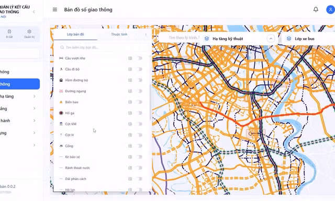Open the data table icon for Cột KM
Viewport: 335px width, 201px height.
click(130, 124)
